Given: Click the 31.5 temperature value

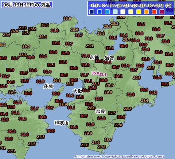Looking at the screenshot, I should (x=168, y=23).
